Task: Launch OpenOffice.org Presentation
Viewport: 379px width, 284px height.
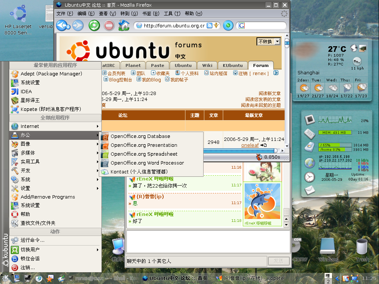Action: [151, 145]
